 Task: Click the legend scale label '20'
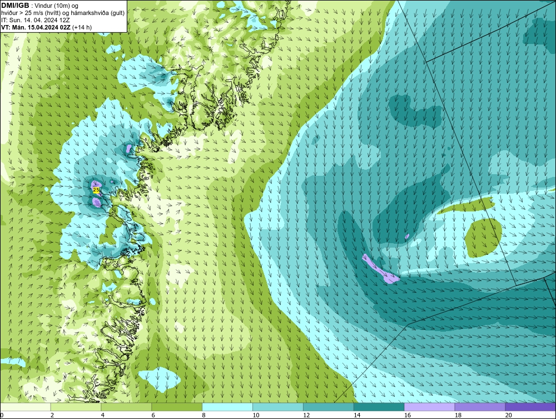[x=509, y=415]
